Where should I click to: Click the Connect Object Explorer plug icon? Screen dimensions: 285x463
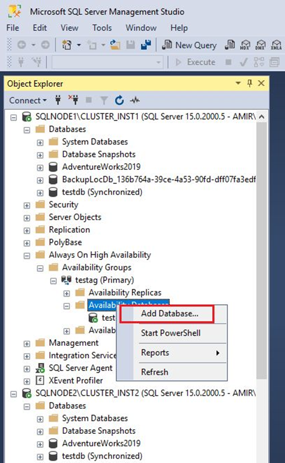(x=58, y=101)
